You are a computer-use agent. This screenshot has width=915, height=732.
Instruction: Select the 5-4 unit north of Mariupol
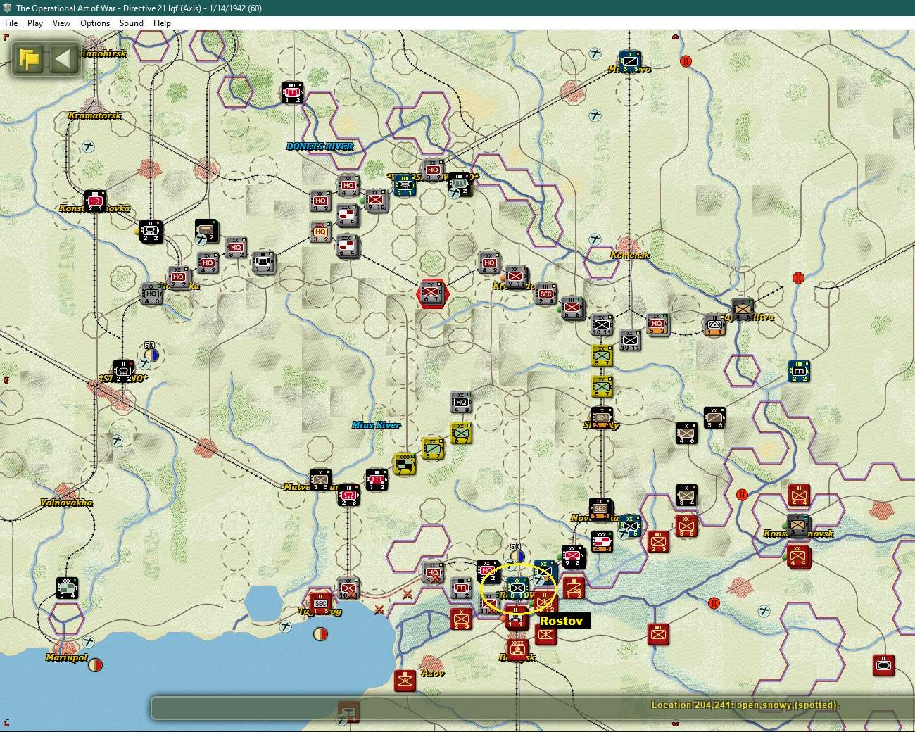click(67, 588)
